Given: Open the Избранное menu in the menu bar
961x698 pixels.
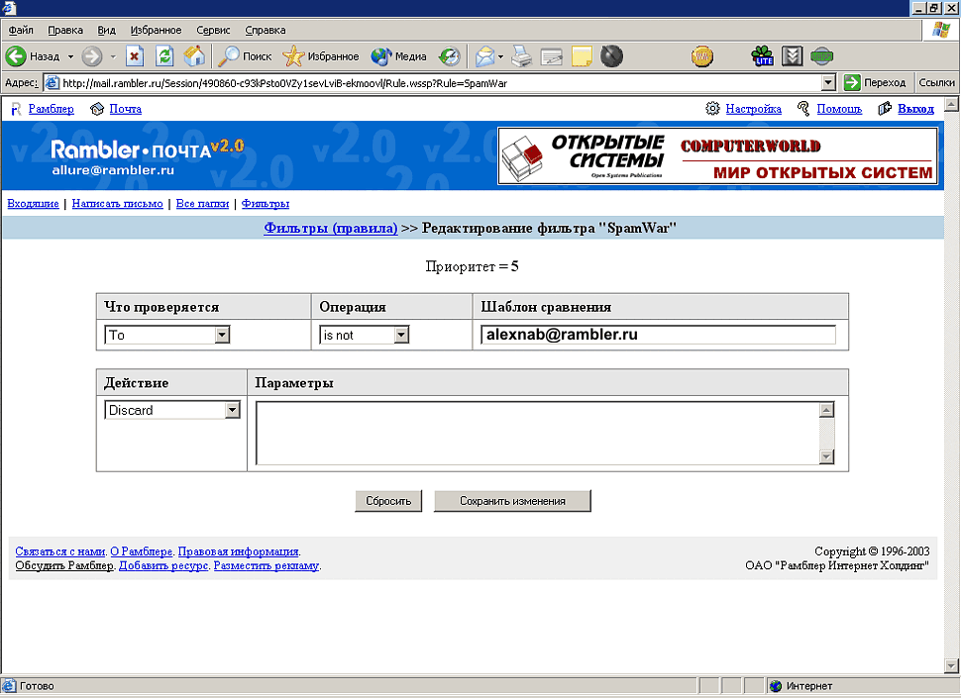Looking at the screenshot, I should coord(156,30).
